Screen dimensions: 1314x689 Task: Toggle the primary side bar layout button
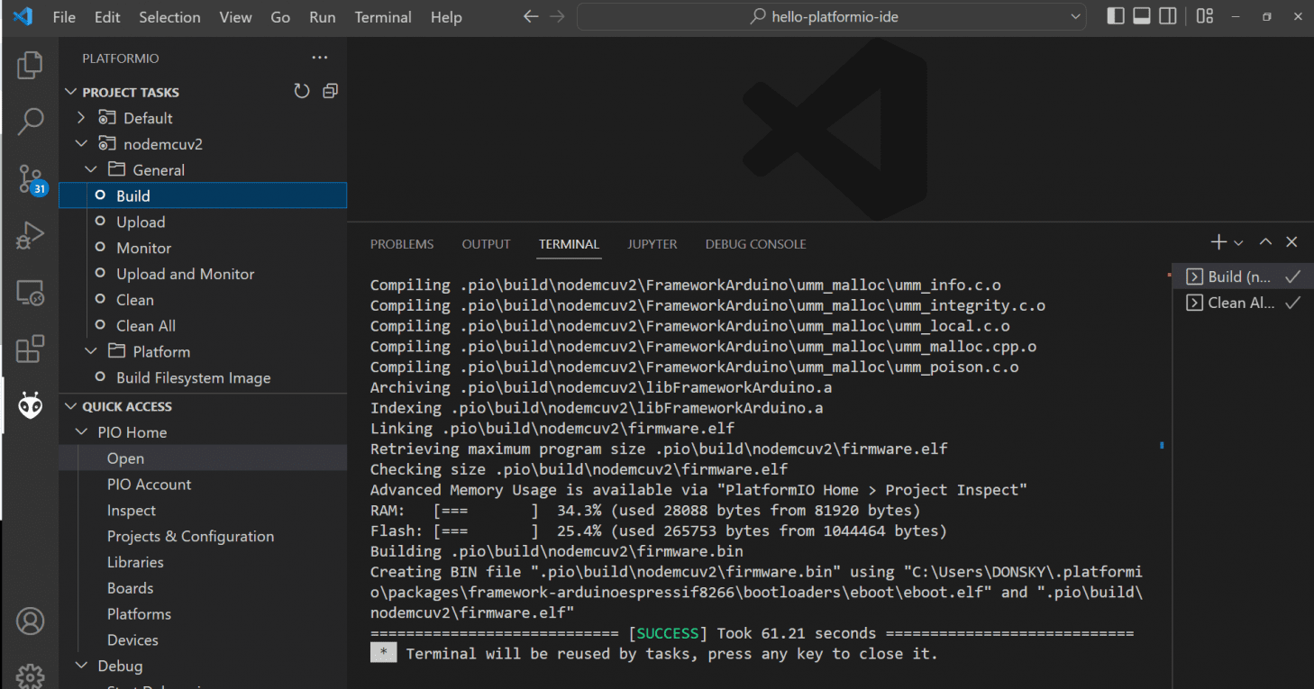(1115, 16)
